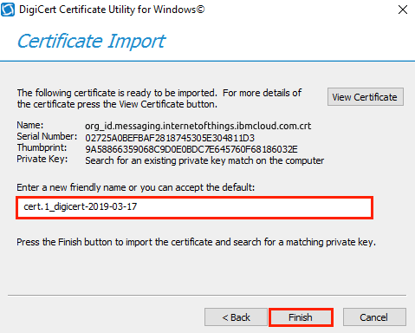Image resolution: width=415 pixels, height=333 pixels.
Task: Click the Private Key: label
Action: (42, 159)
